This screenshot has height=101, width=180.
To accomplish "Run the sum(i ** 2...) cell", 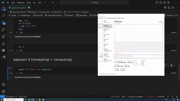I will (x=10, y=68).
